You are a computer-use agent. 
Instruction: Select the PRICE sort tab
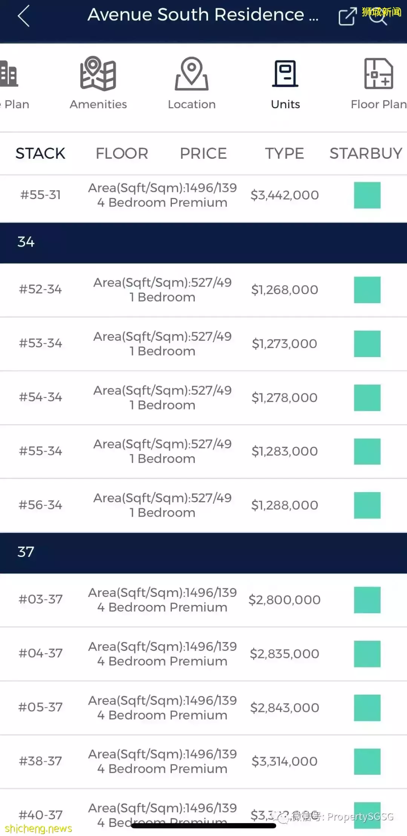pos(203,153)
